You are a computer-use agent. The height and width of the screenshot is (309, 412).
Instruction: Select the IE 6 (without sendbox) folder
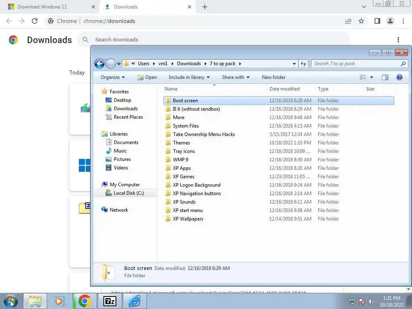point(196,109)
